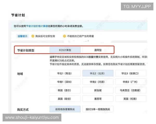Choose region 韩国（首尔）
156x124 pixels.
(x=65, y=90)
